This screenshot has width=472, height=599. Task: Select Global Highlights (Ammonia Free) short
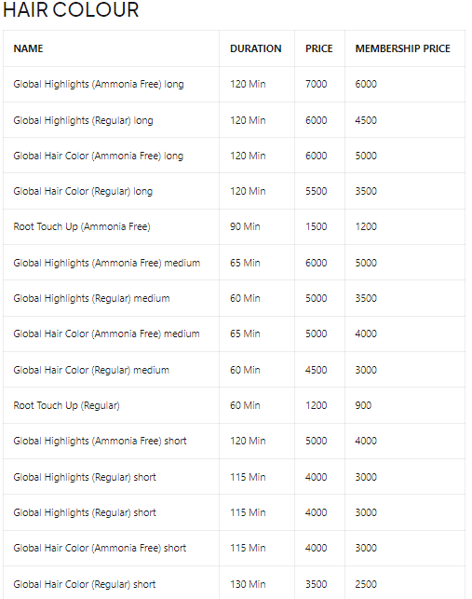[x=100, y=441]
